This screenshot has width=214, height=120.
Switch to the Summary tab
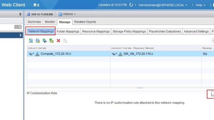click(x=34, y=22)
